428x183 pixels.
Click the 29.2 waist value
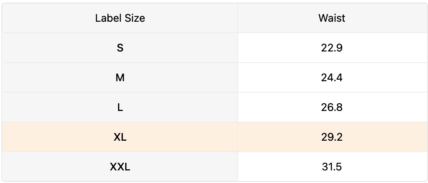pos(332,137)
